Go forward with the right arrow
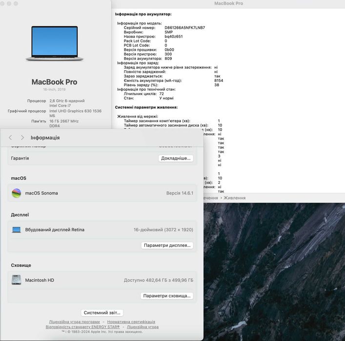The image size is (345, 341). pyautogui.click(x=22, y=138)
